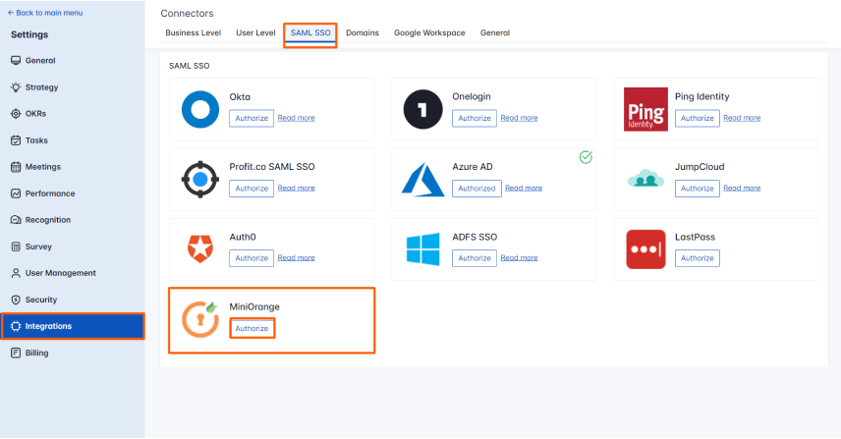Screen dimensions: 841x439
Task: Click the MiniOrange logo
Action: (200, 319)
